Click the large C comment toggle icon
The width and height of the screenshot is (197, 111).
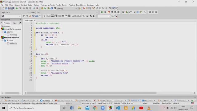point(94,16)
